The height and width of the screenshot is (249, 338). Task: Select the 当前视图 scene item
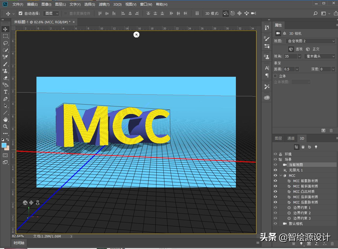[296, 165]
